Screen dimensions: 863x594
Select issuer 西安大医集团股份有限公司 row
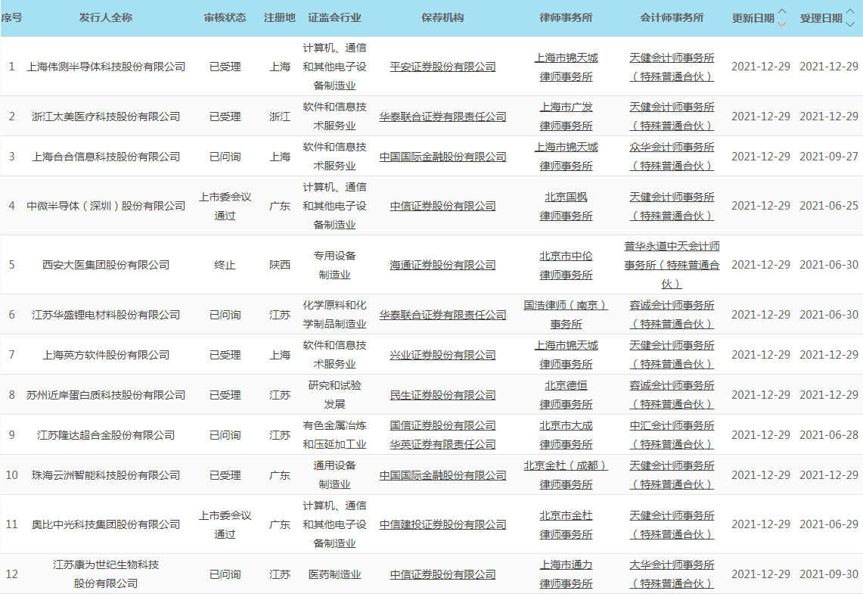point(106,265)
